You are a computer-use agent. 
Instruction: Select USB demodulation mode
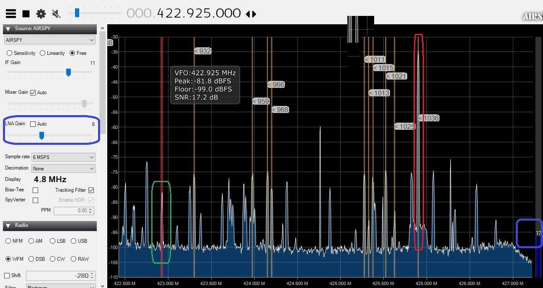(79, 241)
